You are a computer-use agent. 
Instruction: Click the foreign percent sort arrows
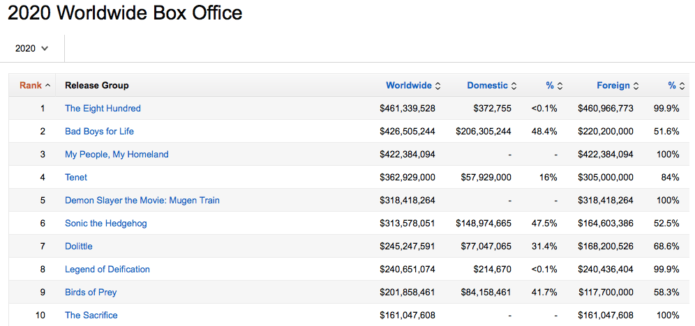[682, 86]
